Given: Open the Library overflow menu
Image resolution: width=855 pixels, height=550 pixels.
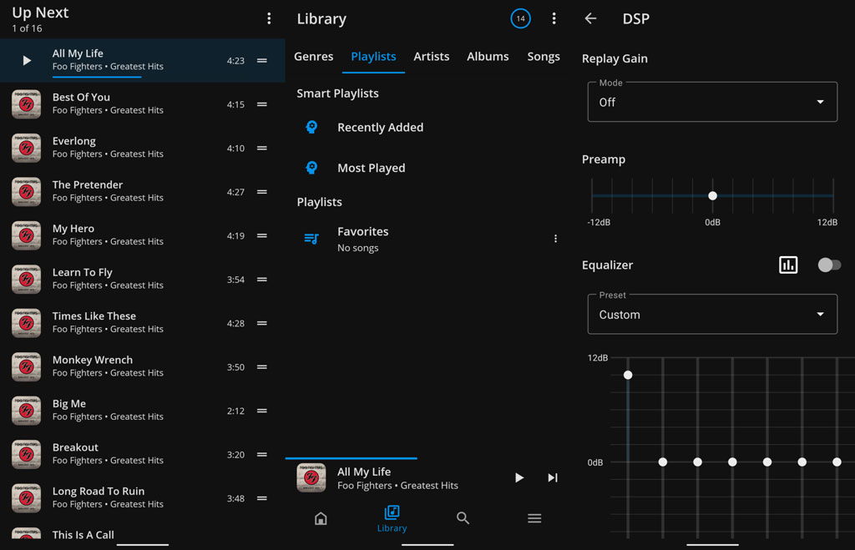Looking at the screenshot, I should (554, 18).
